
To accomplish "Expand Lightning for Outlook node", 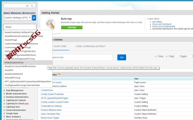I will tap(4, 100).
